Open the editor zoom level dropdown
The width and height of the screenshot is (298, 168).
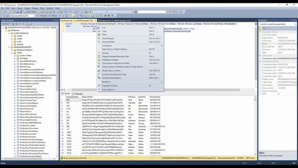coord(68,90)
